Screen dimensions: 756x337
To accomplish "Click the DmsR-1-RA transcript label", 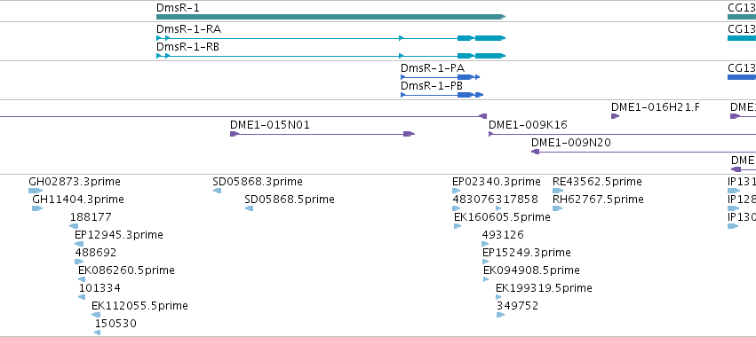I will [188, 29].
